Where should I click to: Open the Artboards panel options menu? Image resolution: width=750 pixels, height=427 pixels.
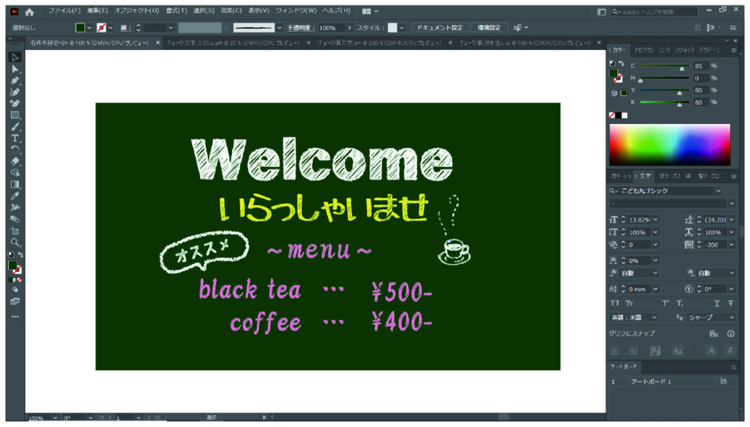coord(733,367)
